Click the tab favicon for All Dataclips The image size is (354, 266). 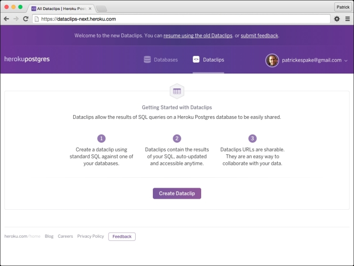coord(33,9)
